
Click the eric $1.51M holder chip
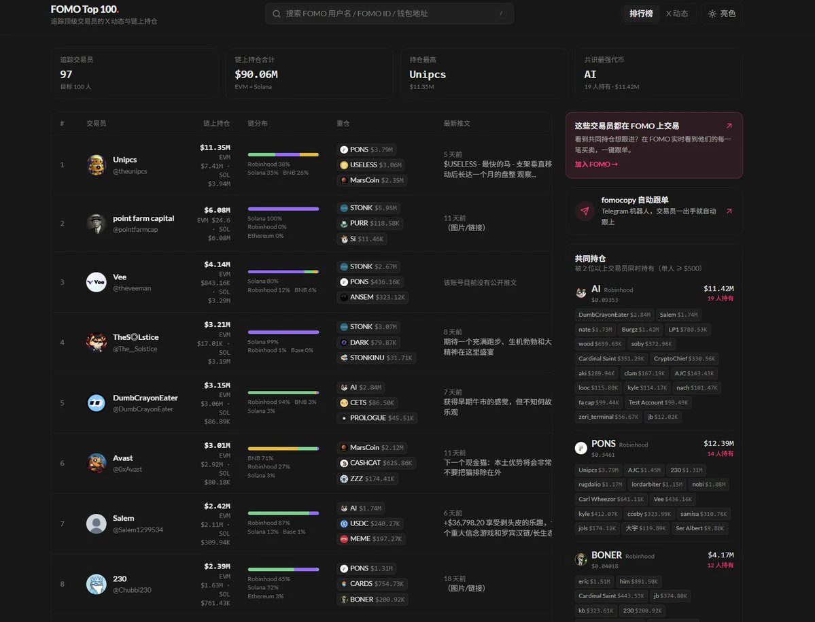coord(594,581)
